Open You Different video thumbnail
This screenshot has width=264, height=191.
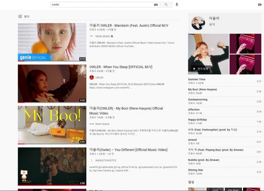click(x=52, y=166)
